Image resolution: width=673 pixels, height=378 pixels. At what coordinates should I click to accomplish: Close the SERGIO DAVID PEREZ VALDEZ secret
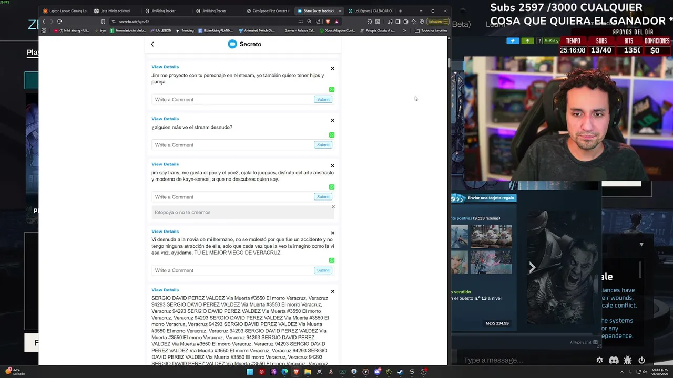(x=332, y=291)
